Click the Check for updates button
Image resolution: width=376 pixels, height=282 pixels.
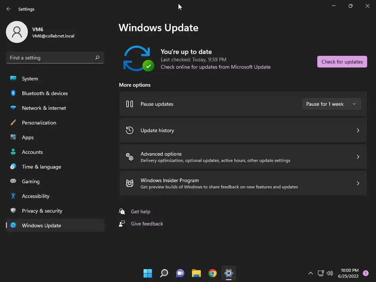point(342,62)
